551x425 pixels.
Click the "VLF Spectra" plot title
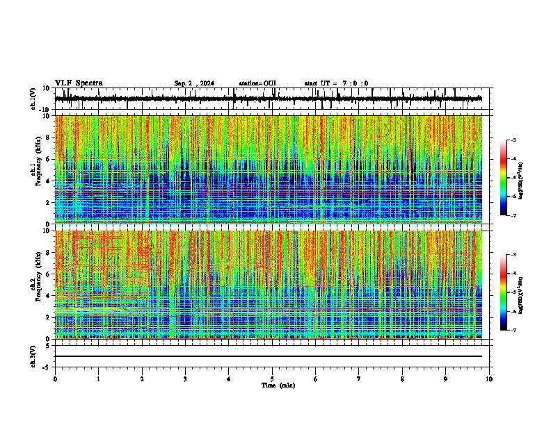(x=79, y=83)
